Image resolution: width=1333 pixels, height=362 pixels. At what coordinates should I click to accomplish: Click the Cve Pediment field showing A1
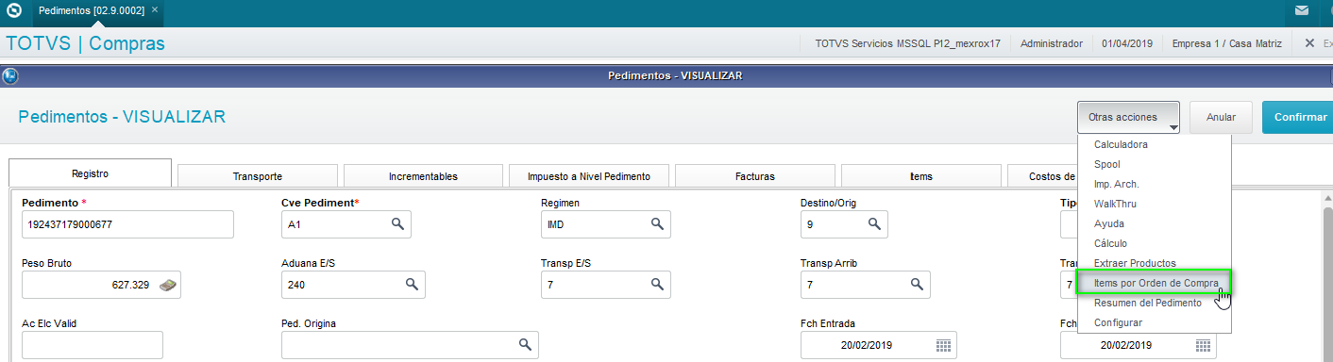pos(346,224)
